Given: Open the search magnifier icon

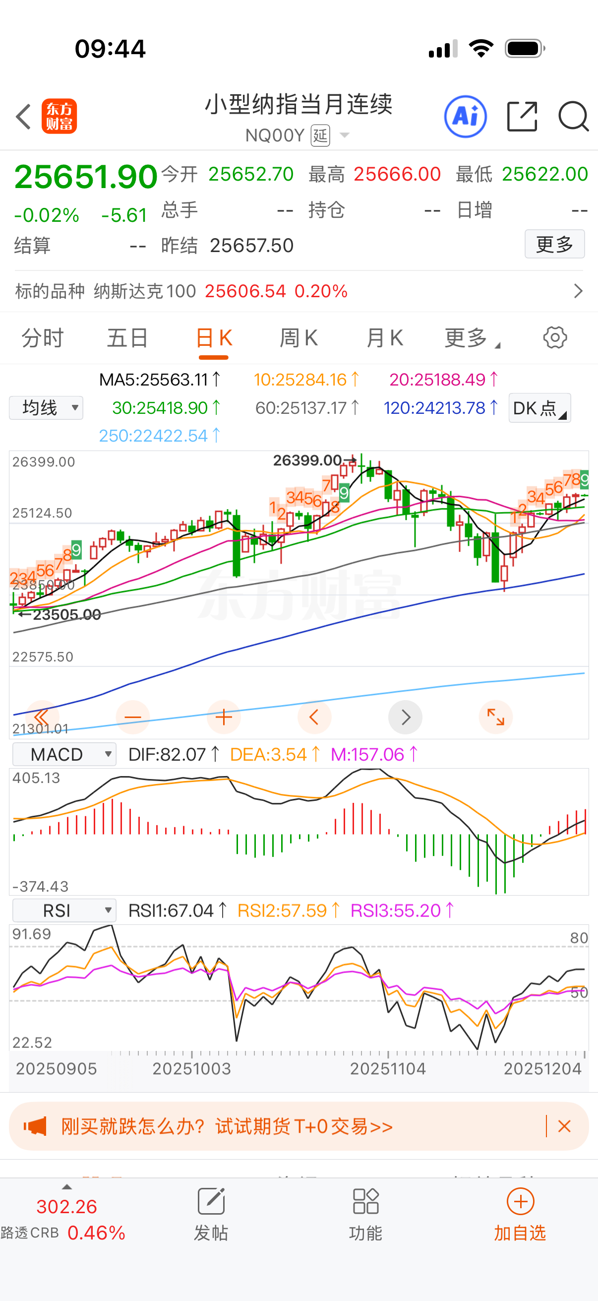Looking at the screenshot, I should tap(573, 117).
